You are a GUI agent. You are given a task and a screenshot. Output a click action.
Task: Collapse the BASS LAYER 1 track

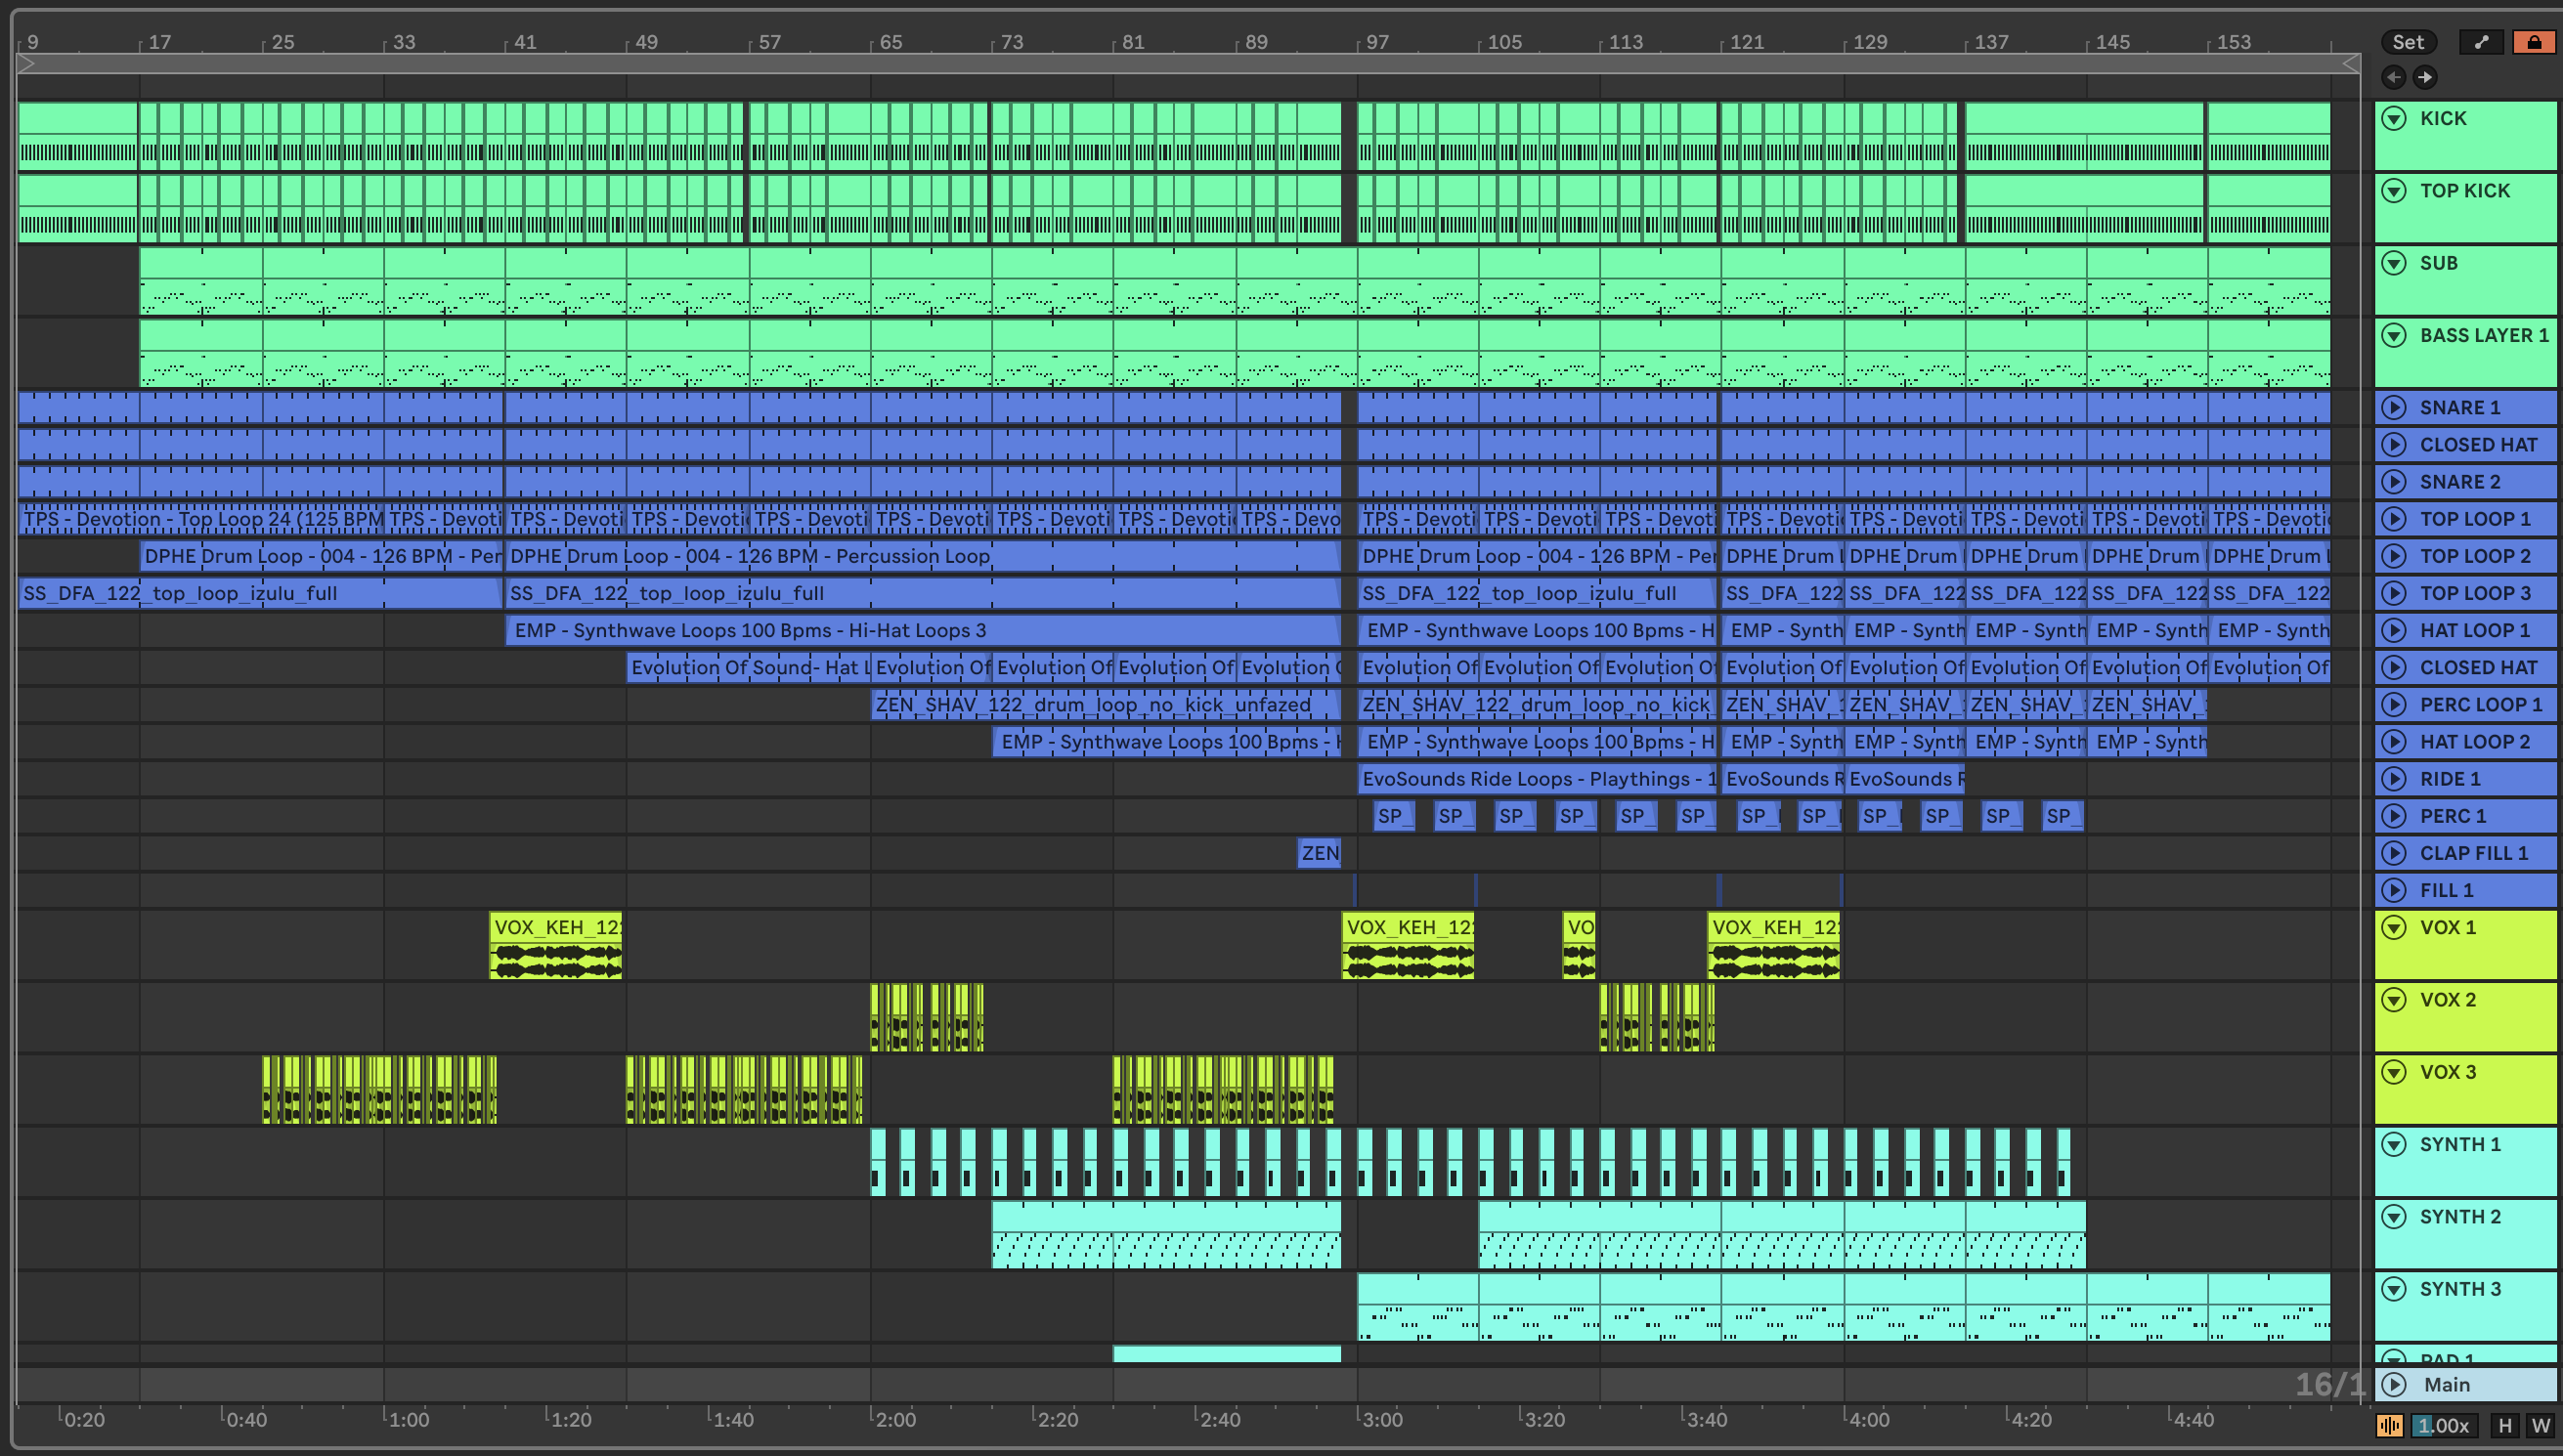click(x=2393, y=335)
